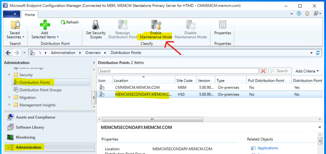Open navigation history dropdown arrow

point(24,53)
